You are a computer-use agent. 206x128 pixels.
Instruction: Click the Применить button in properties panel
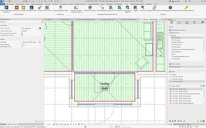[39, 121]
